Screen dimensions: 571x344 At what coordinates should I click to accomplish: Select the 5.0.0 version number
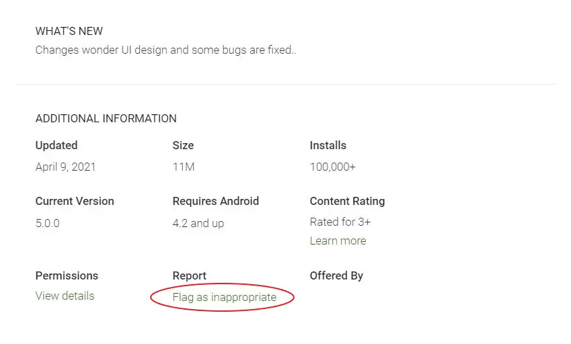(47, 223)
